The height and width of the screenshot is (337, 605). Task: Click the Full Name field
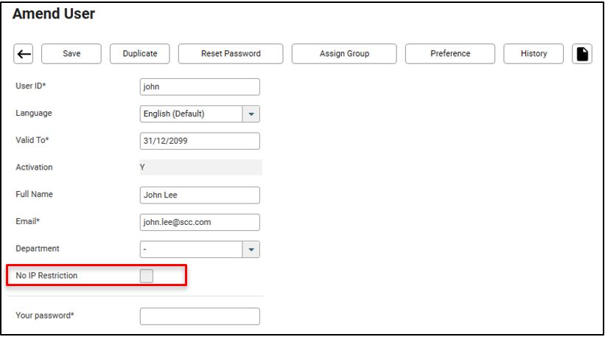point(200,195)
